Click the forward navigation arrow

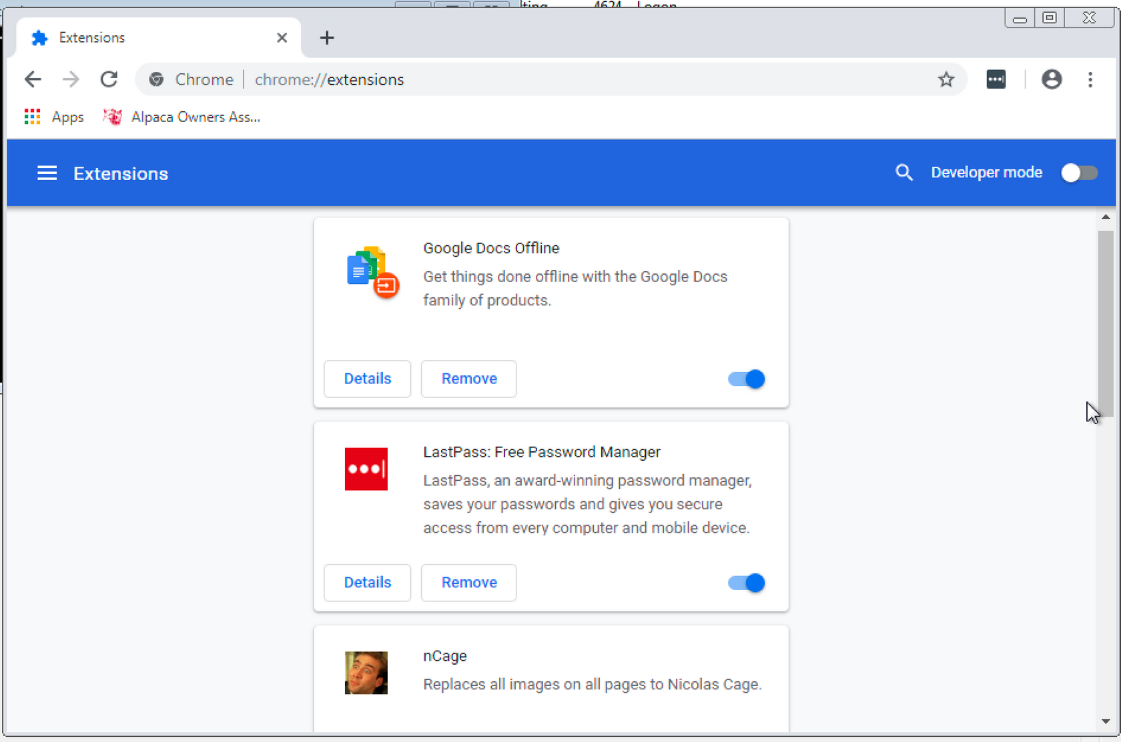click(x=71, y=79)
